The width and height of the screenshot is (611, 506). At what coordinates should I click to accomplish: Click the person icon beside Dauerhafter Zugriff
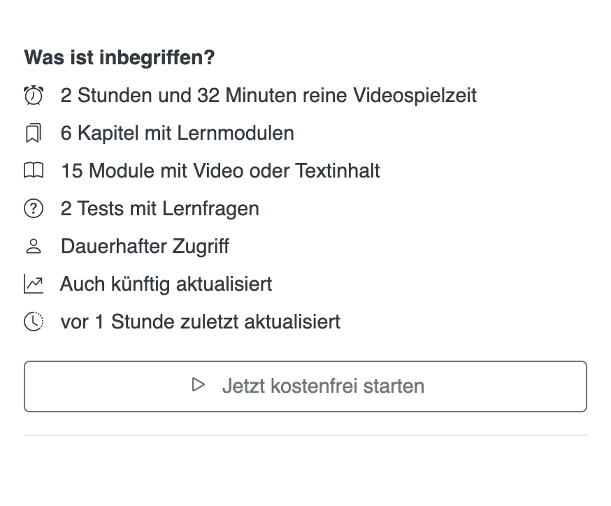33,247
